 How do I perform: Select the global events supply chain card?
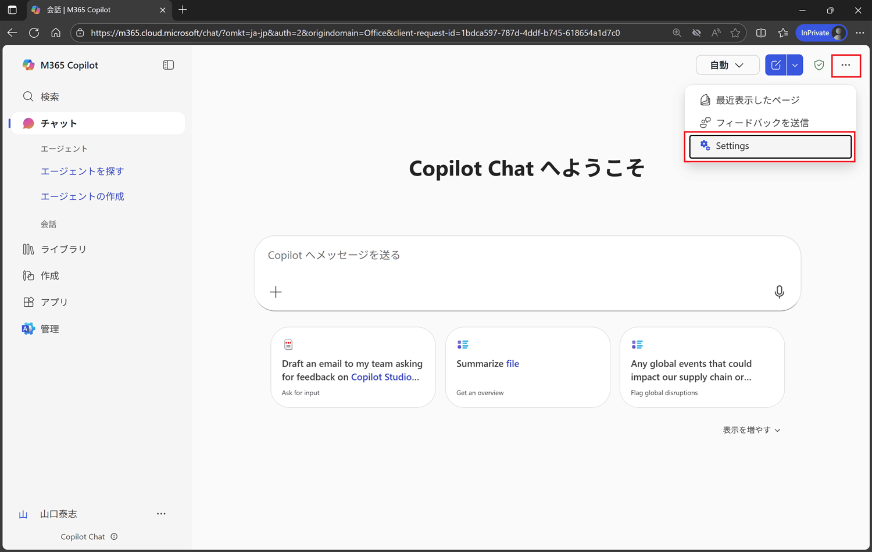[702, 367]
